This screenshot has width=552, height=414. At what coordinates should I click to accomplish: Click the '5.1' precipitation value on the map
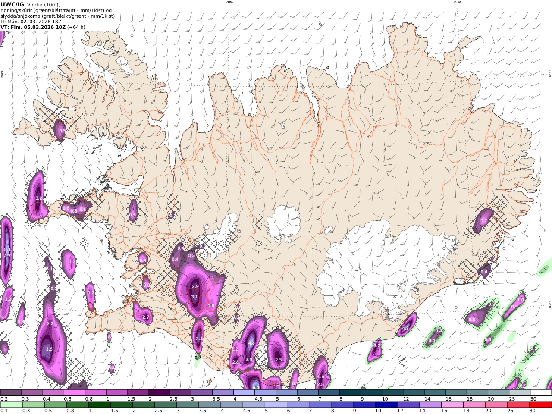coord(7,250)
